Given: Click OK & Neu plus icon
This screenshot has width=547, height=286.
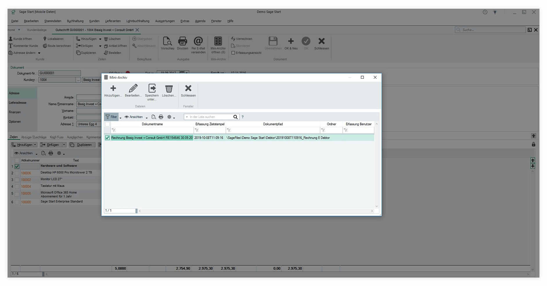Looking at the screenshot, I should 291,41.
